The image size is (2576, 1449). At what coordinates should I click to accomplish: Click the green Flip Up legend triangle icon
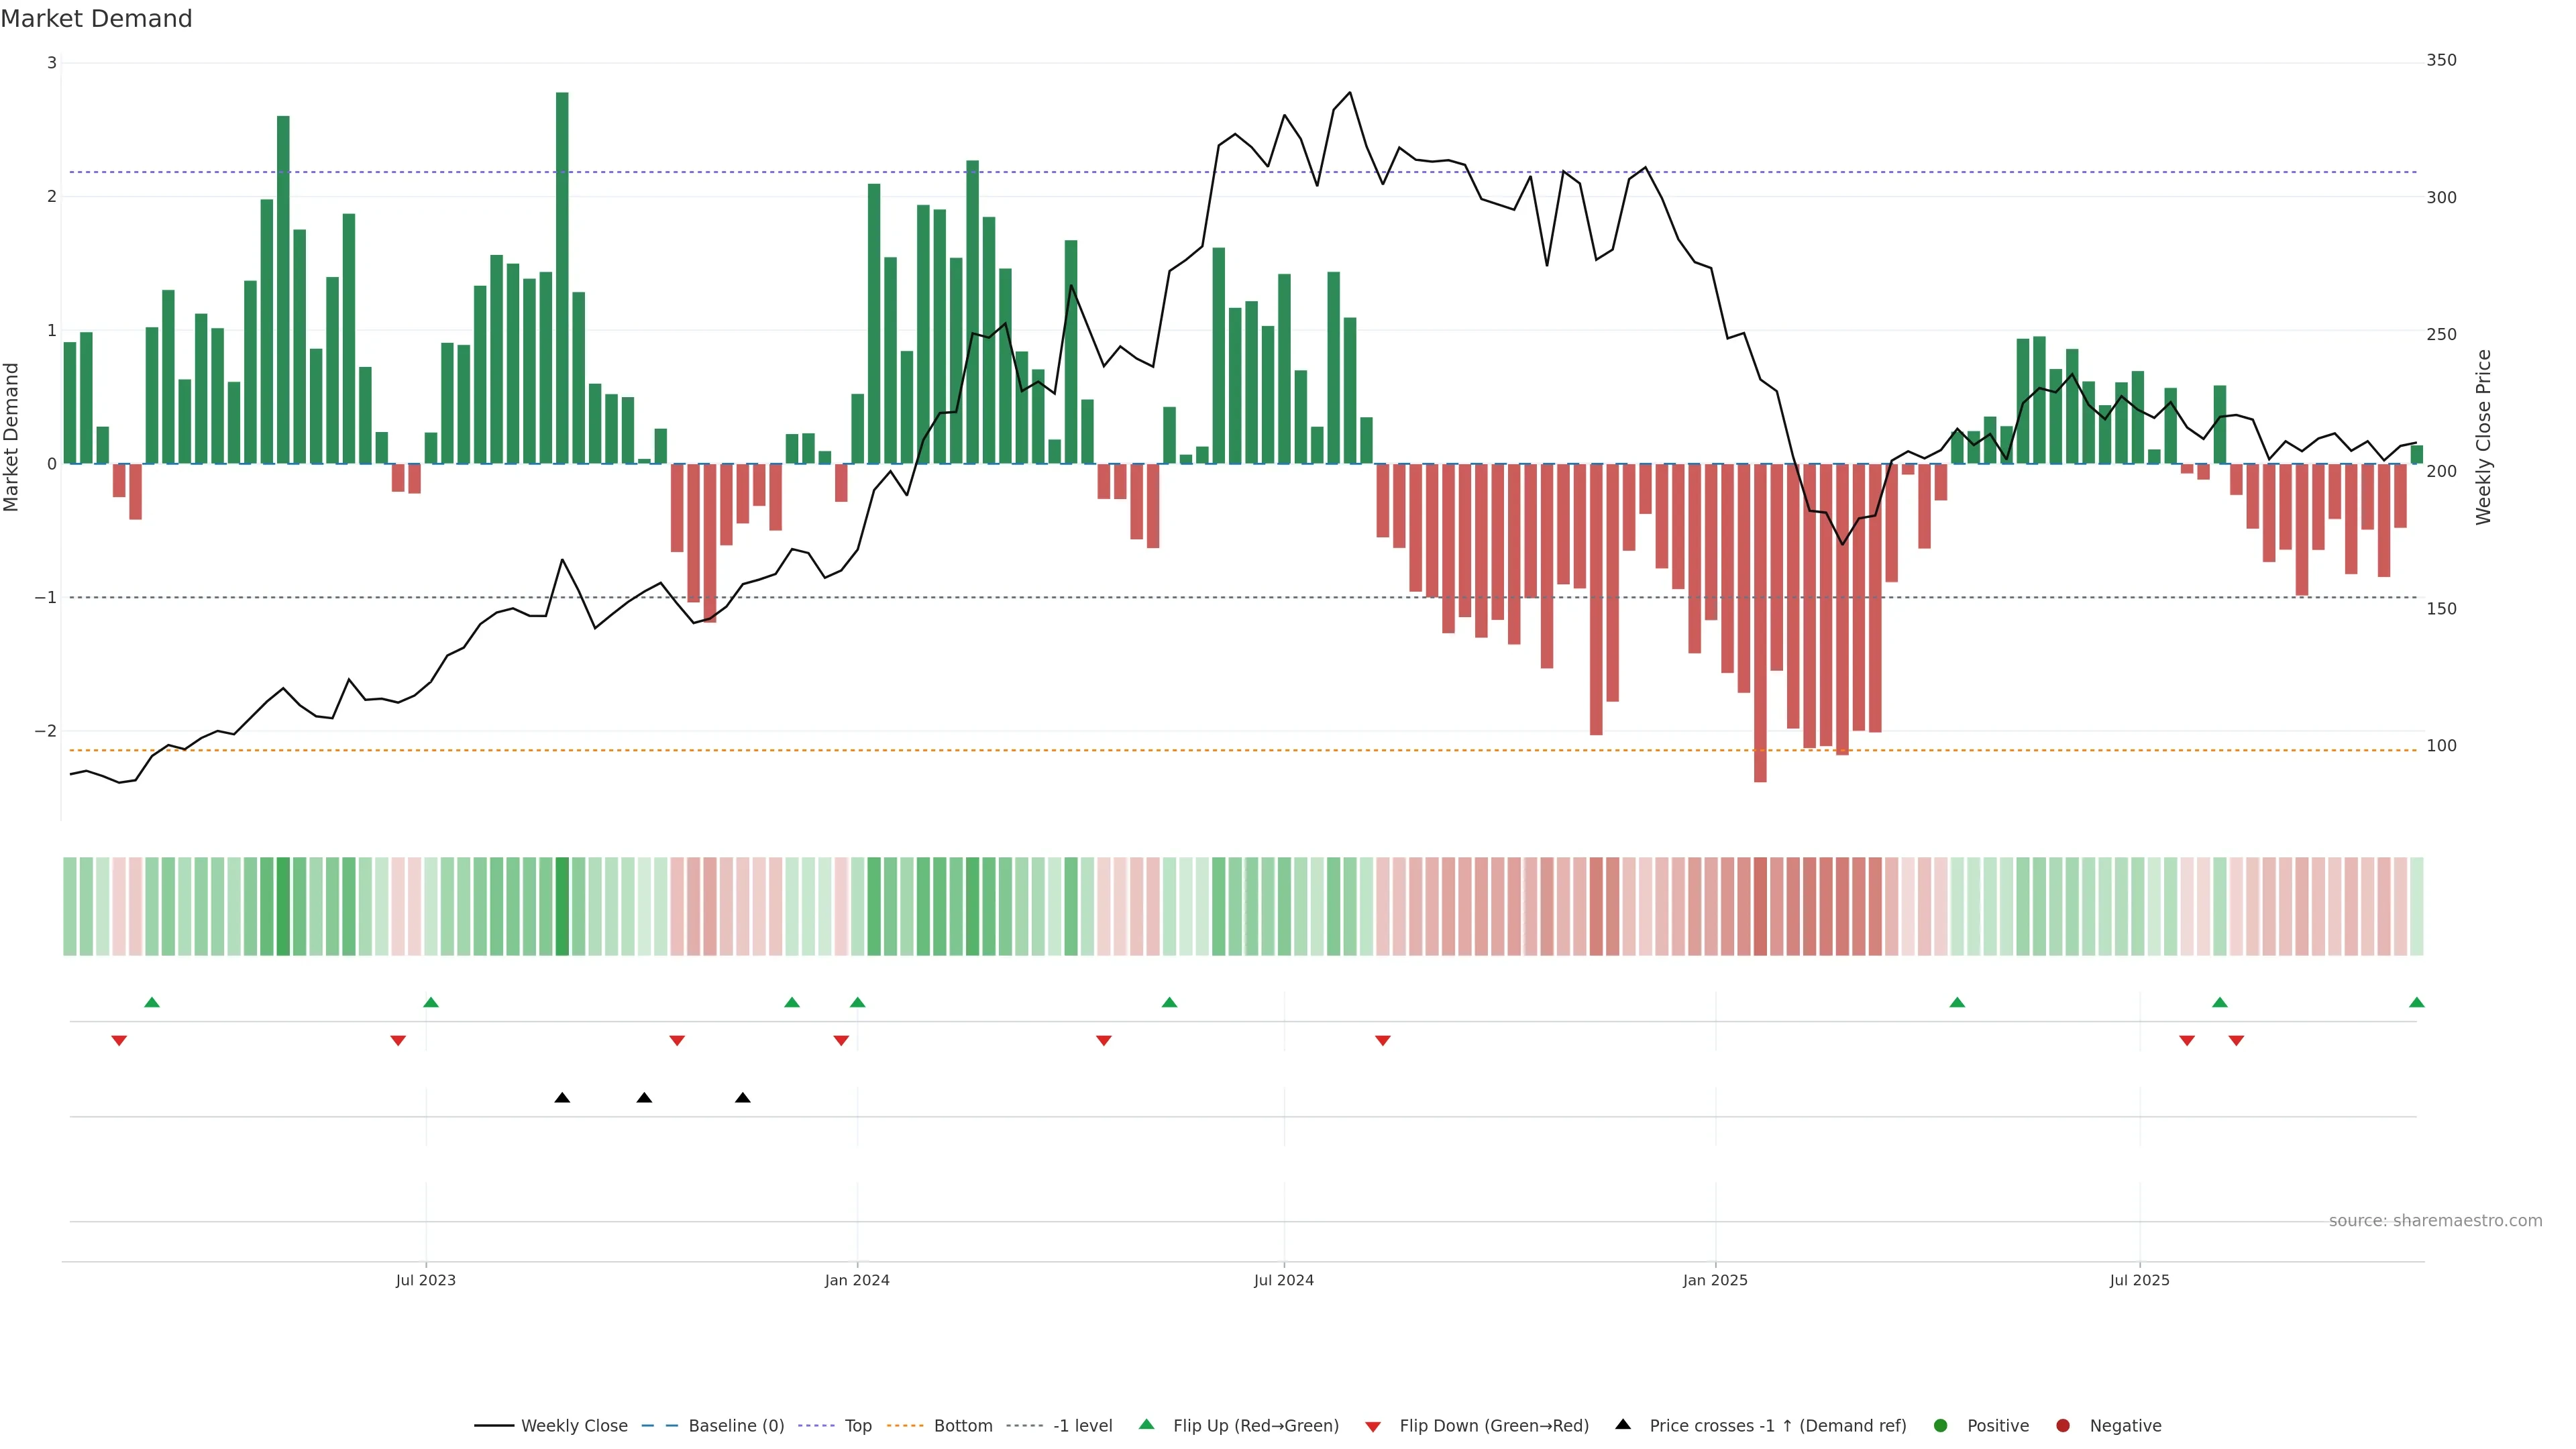coord(1147,1425)
